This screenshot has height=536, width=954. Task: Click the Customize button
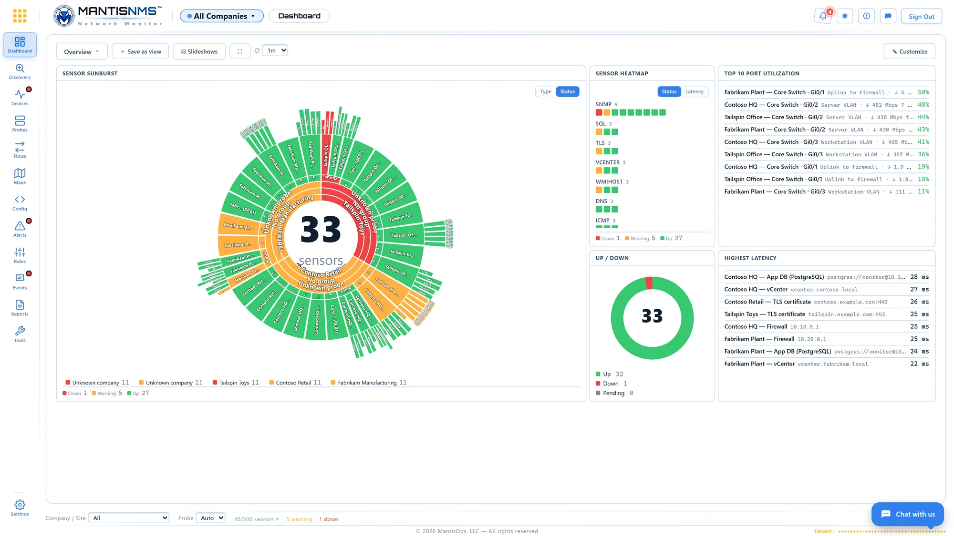(x=909, y=51)
